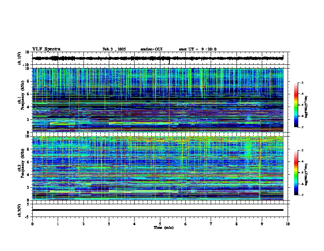Click the ch.1 spectrogram plot area
The height and width of the screenshot is (251, 324).
click(x=157, y=100)
